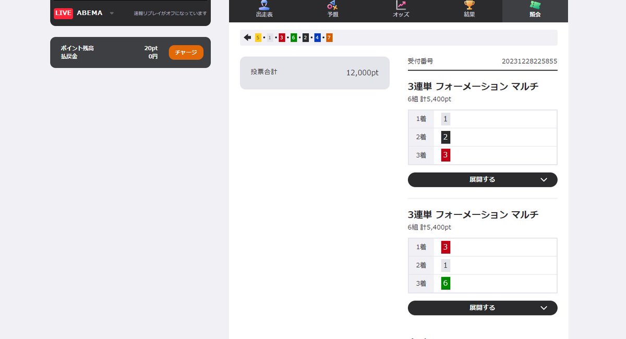Click the ABEMA label

[x=90, y=13]
